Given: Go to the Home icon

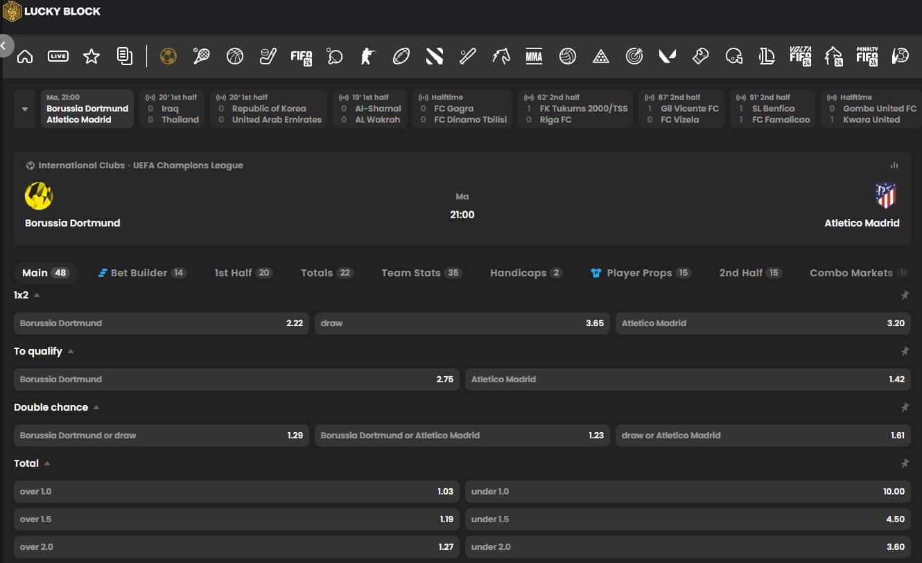Looking at the screenshot, I should 25,56.
